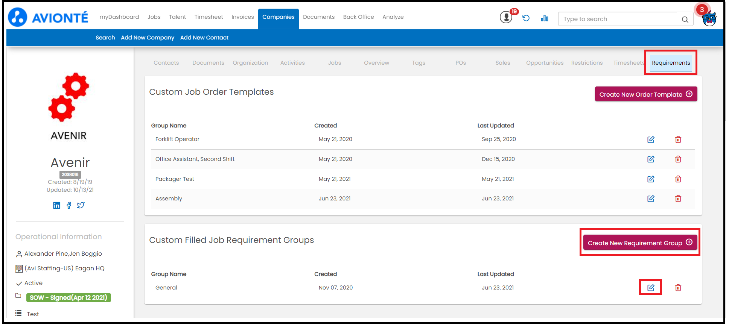
Task: Open Avenir's Facebook link icon
Action: 69,205
